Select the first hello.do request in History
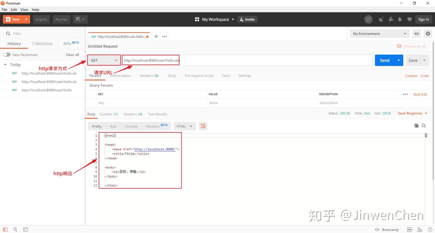 coord(49,73)
